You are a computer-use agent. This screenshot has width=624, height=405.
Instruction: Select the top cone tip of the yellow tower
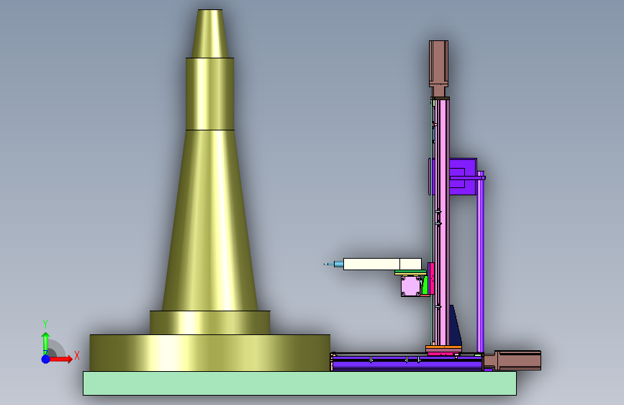click(x=209, y=33)
